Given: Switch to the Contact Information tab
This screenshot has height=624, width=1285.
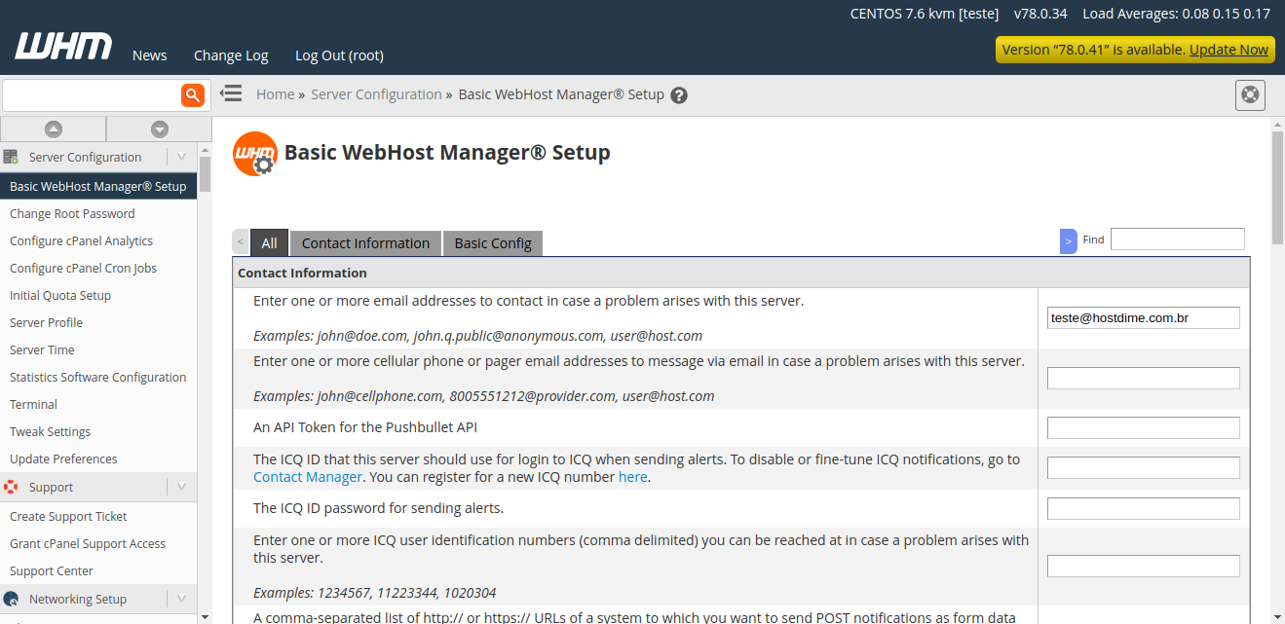Looking at the screenshot, I should point(365,243).
